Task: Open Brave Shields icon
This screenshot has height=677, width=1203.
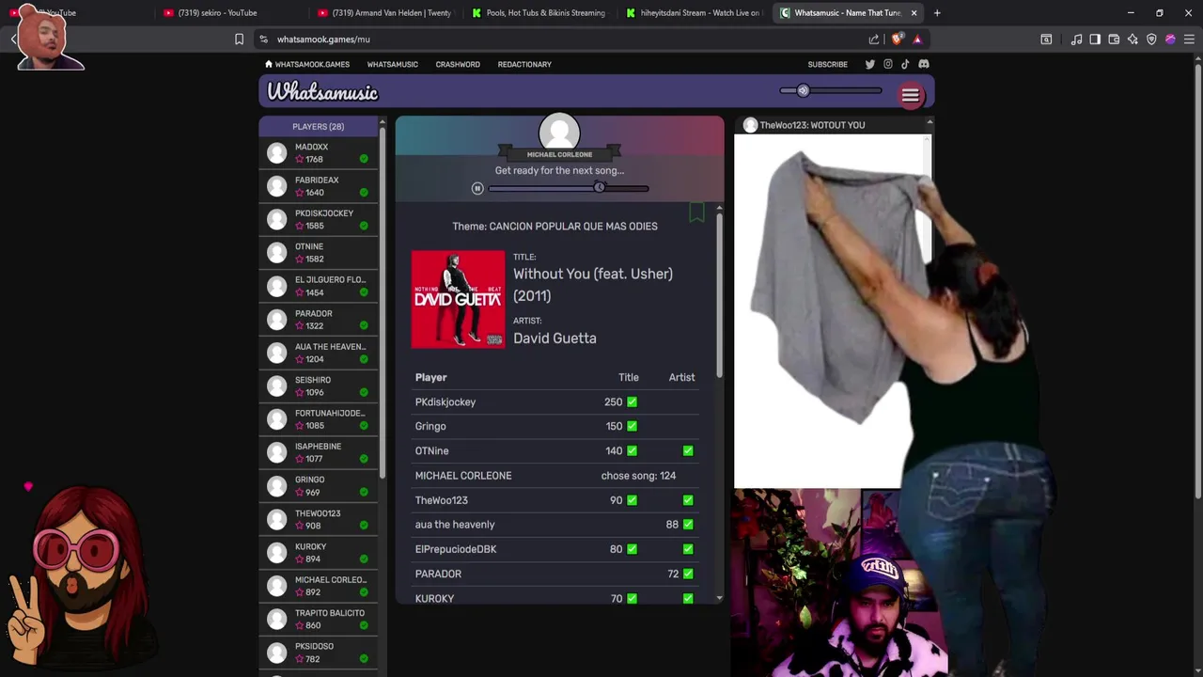Action: tap(897, 39)
